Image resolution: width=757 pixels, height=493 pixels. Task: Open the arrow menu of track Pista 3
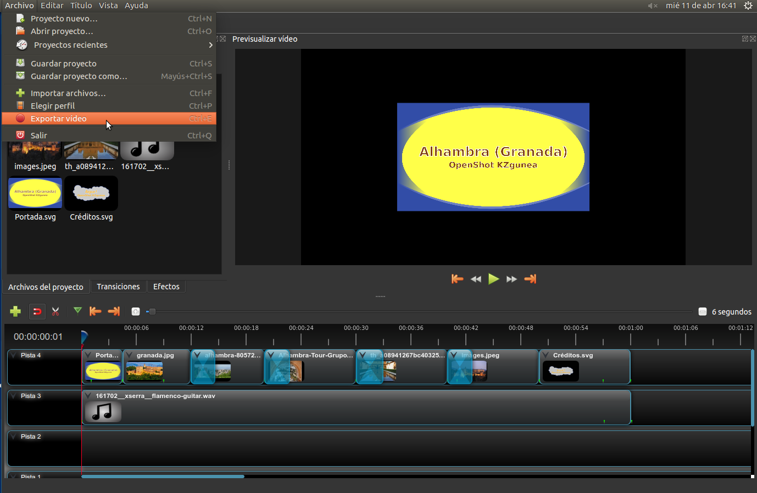(x=14, y=396)
